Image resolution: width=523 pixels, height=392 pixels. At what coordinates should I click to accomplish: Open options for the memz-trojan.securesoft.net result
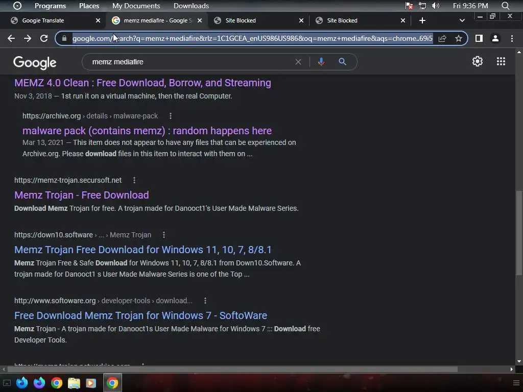click(x=134, y=180)
